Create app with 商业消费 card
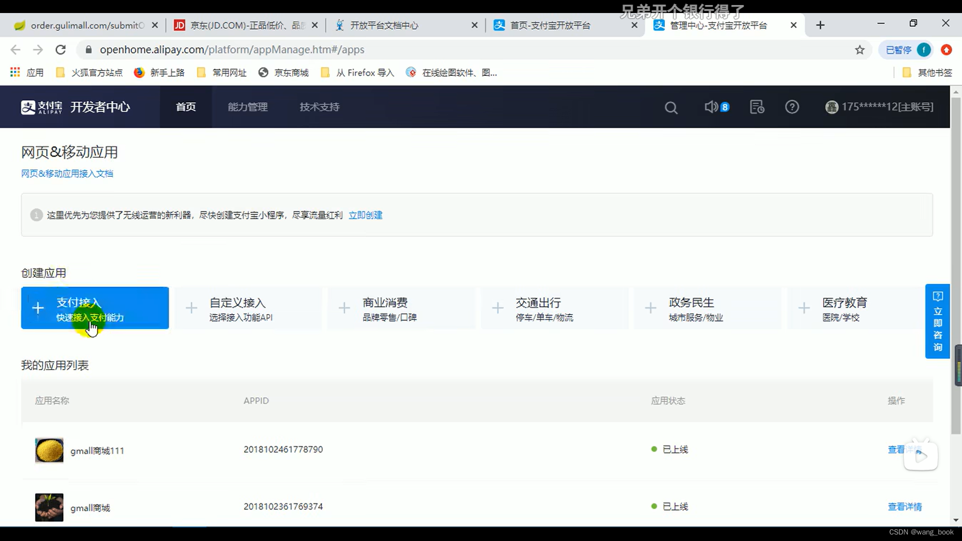Viewport: 962px width, 541px height. (x=401, y=308)
